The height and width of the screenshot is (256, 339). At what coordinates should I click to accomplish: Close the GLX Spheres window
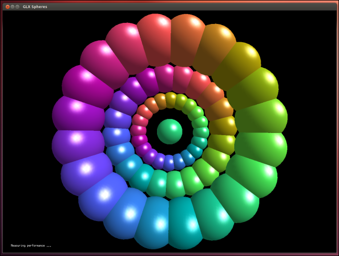[8, 7]
